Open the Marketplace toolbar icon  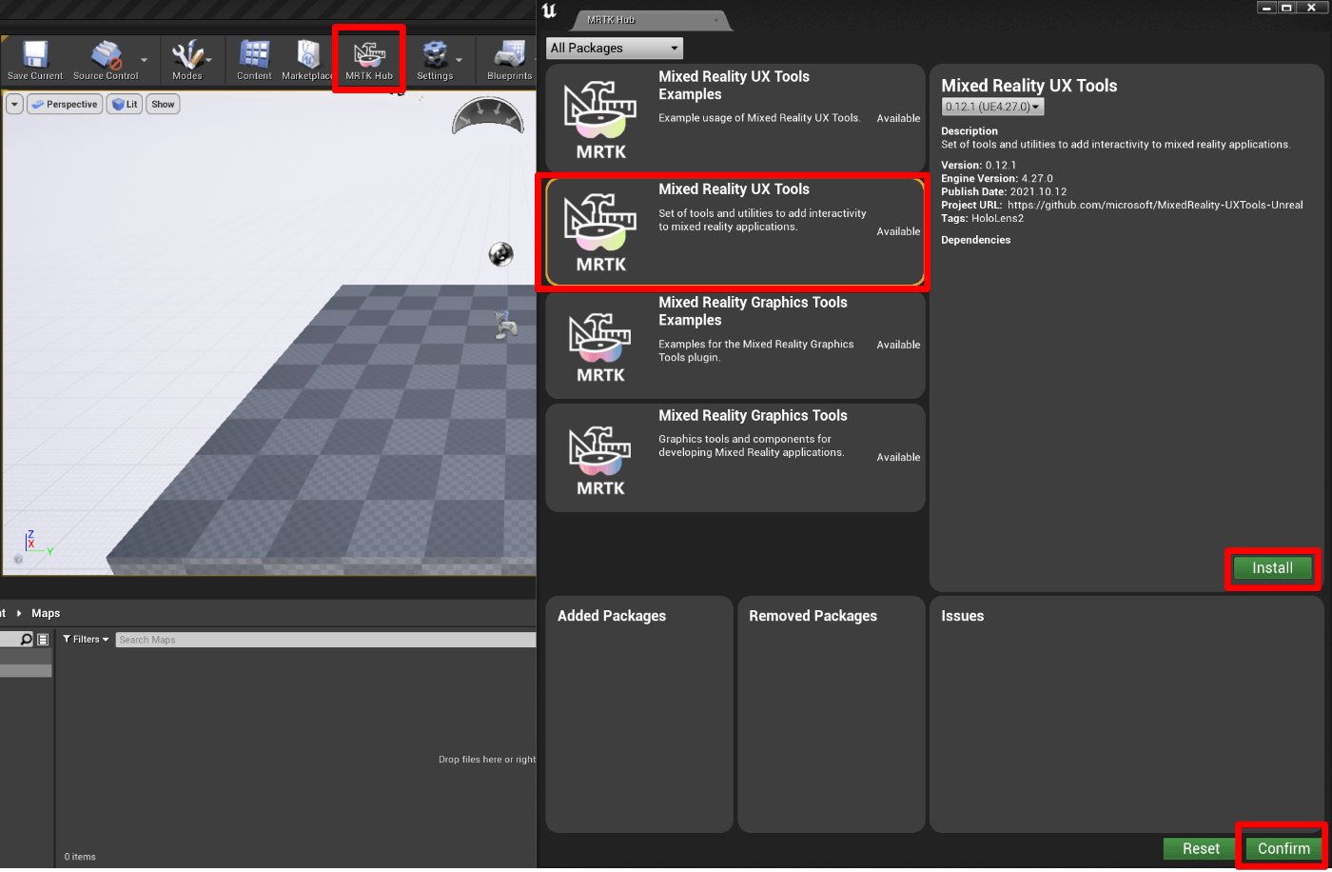point(307,60)
